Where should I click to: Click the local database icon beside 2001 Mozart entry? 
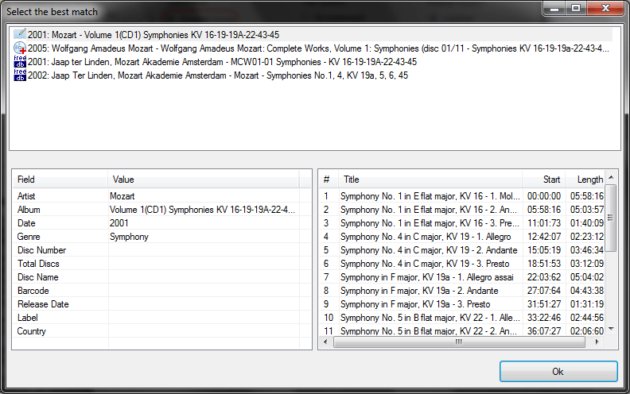20,34
